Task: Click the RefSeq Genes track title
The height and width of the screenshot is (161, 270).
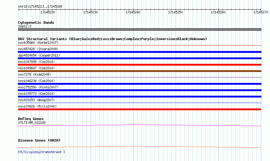Action: click(x=31, y=119)
